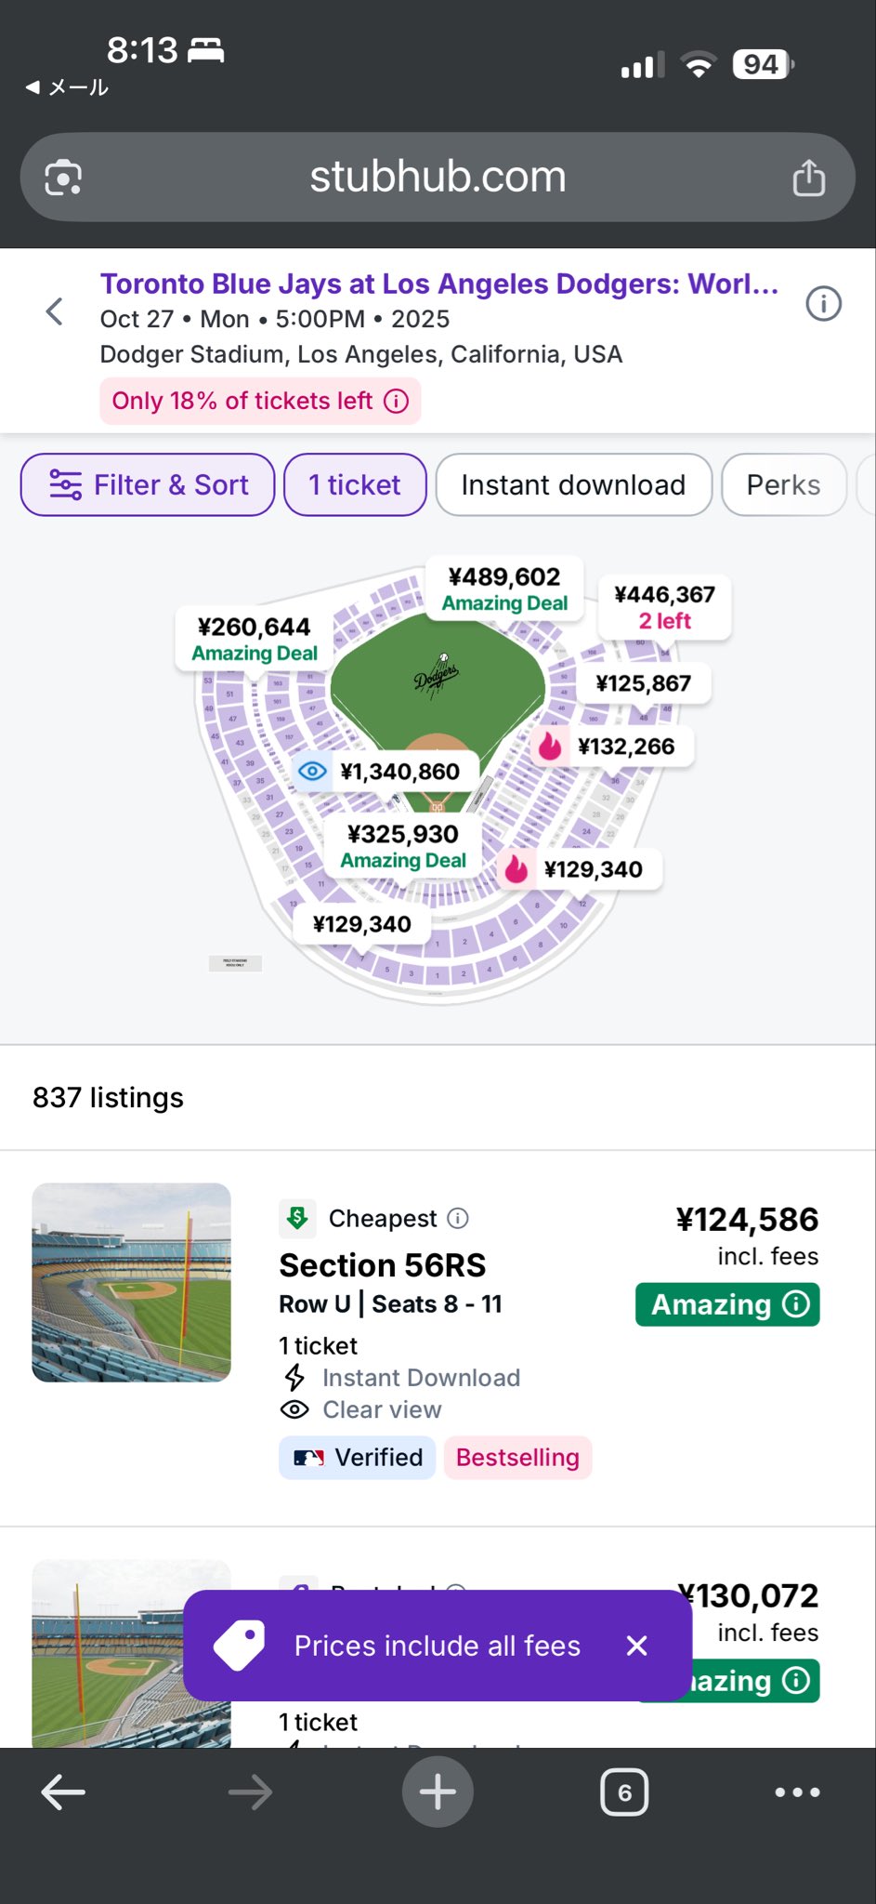
Task: Open the camera scan icon in address bar
Action: coord(63,177)
